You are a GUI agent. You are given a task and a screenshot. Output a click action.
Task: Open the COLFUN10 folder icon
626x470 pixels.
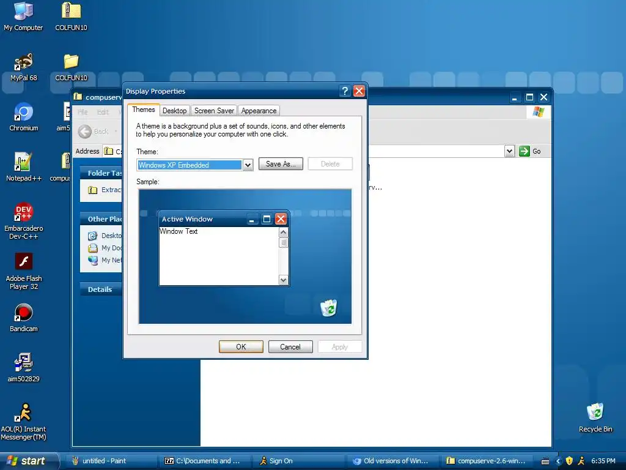(x=71, y=67)
